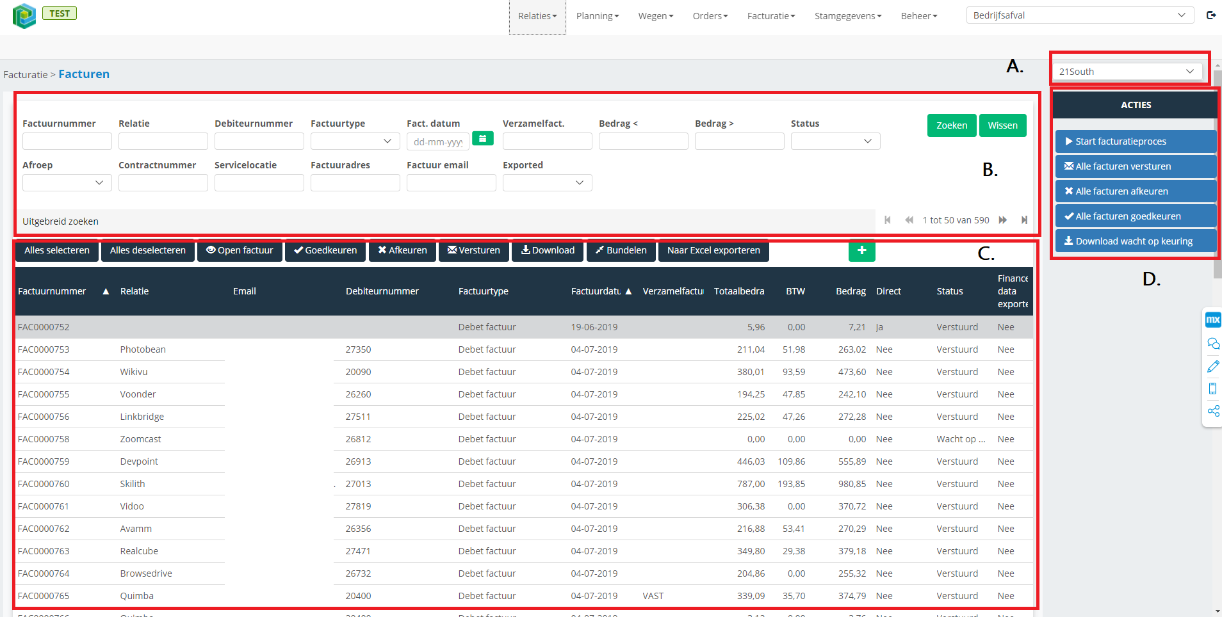The image size is (1222, 617).
Task: Open the Facturatie menu
Action: [771, 16]
